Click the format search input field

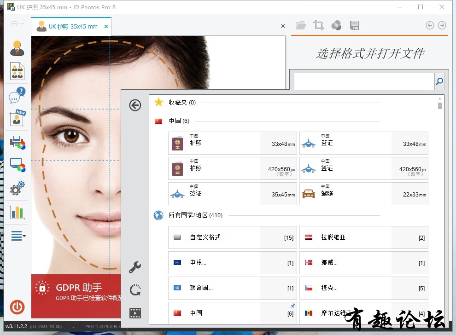tap(364, 81)
